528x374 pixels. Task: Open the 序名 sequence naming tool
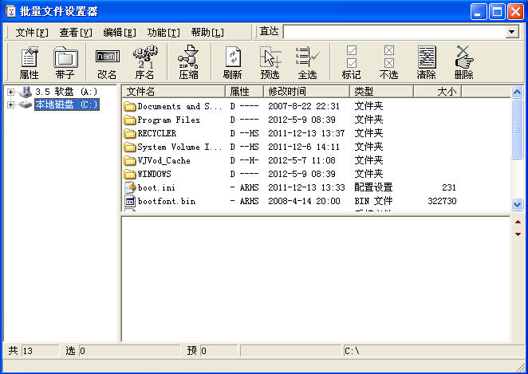tap(145, 63)
